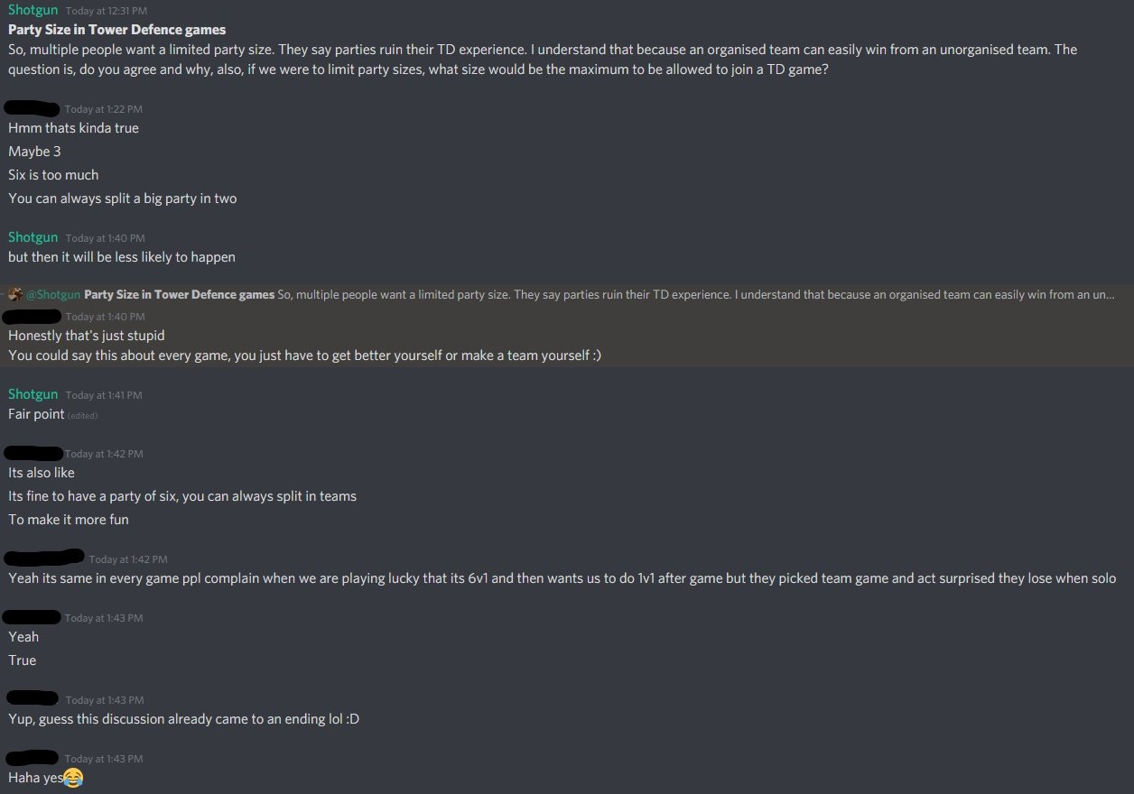Image resolution: width=1134 pixels, height=794 pixels.
Task: Jump to original message via reply preview text
Action: [600, 295]
